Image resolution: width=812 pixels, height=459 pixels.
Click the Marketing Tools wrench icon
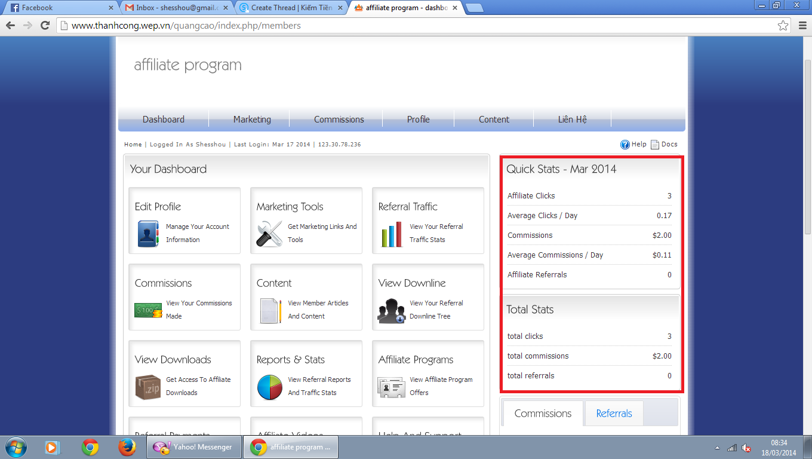269,234
